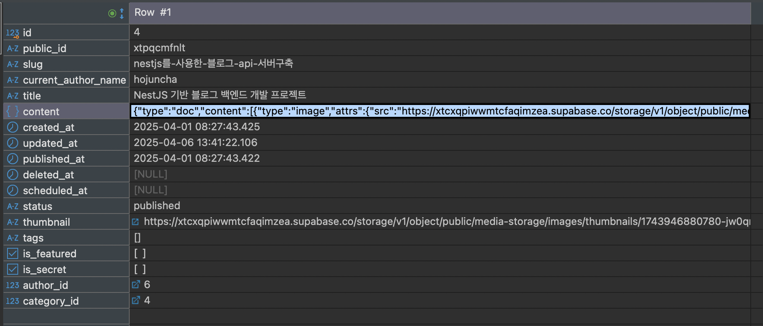Click the tags field label

pyautogui.click(x=33, y=238)
